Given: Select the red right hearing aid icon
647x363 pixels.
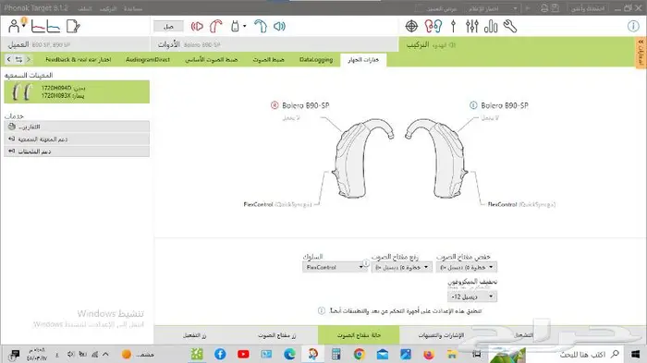Looking at the screenshot, I should click(215, 27).
